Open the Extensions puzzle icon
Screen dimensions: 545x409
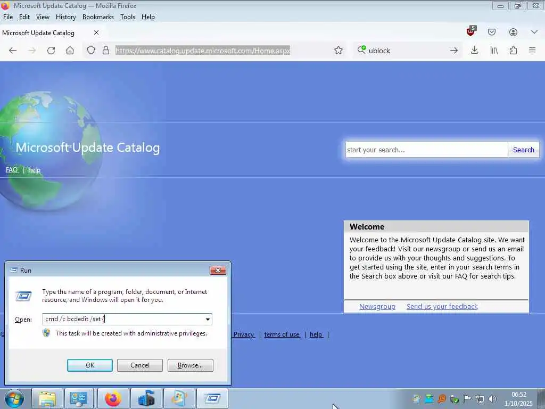click(513, 51)
